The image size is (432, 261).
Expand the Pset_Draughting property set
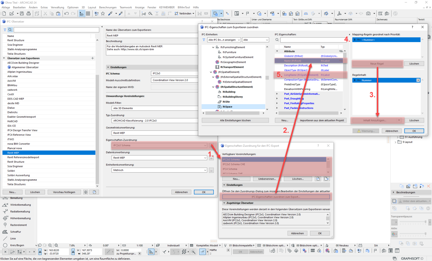coord(277,99)
